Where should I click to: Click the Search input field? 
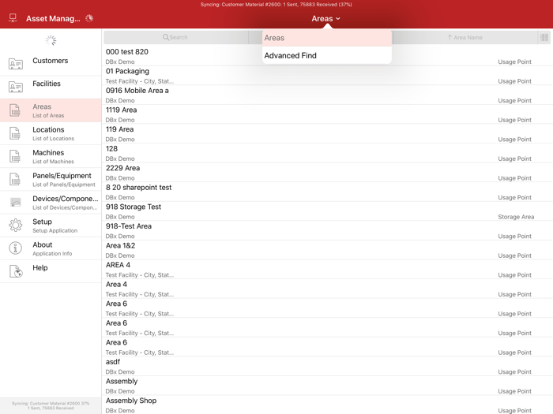[x=176, y=37]
